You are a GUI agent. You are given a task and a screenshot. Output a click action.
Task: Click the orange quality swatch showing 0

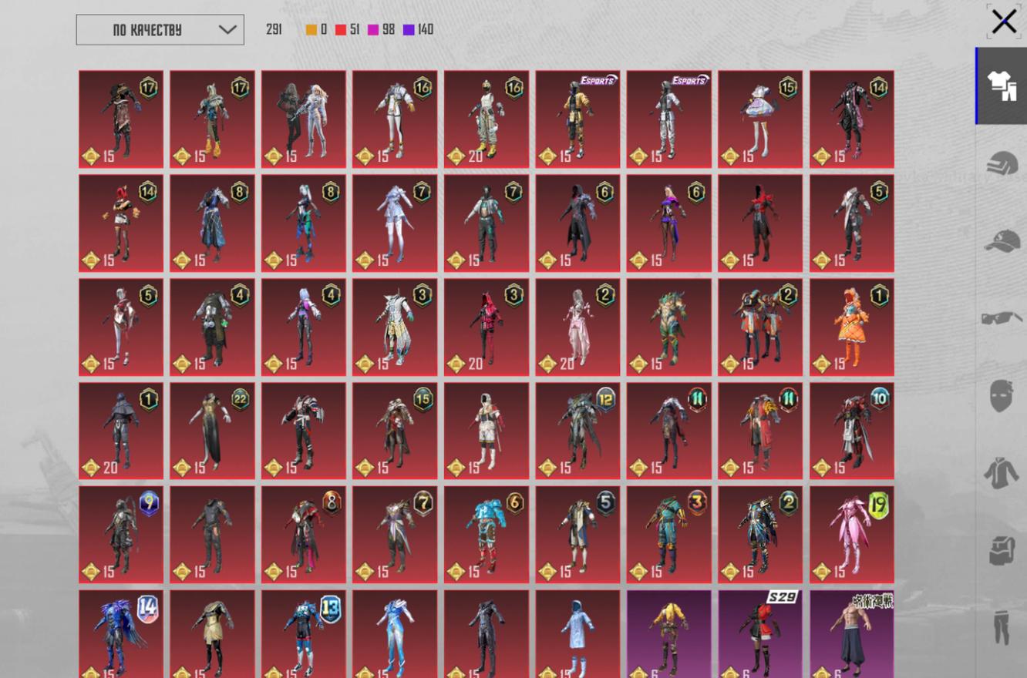311,30
